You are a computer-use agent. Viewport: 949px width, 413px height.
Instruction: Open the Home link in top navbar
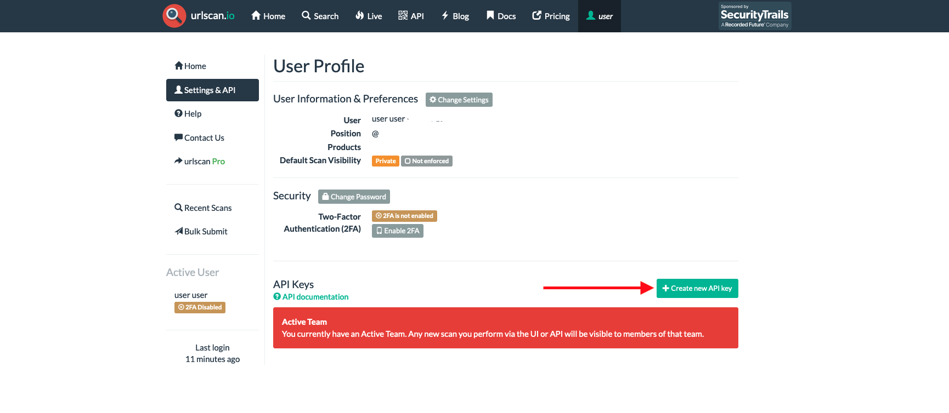point(268,16)
